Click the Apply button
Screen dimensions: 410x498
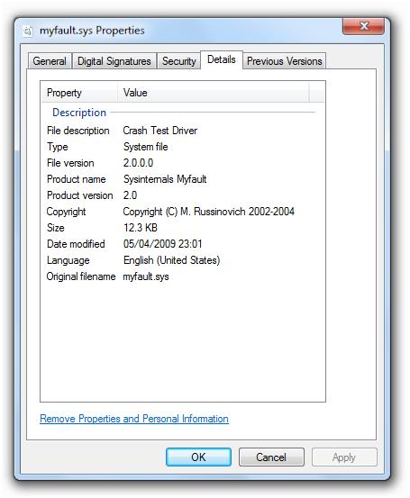tap(344, 457)
